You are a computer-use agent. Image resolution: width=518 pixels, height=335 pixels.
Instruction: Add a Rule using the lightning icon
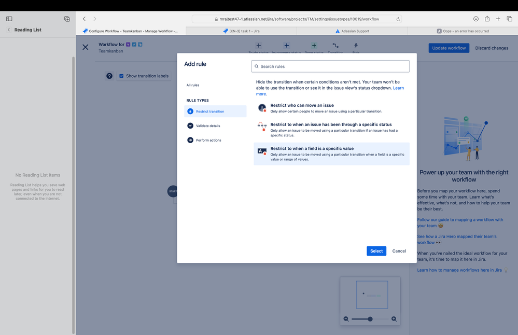click(356, 46)
